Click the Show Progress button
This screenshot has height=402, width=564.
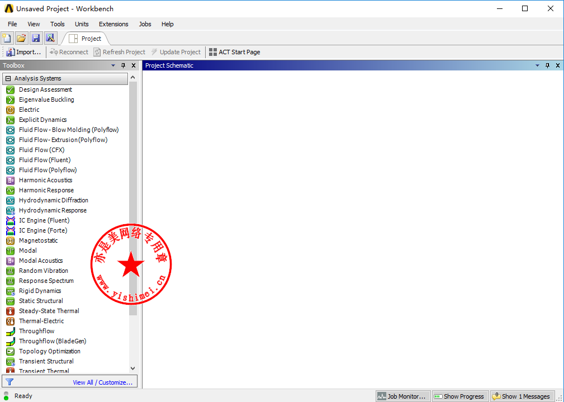click(x=460, y=396)
